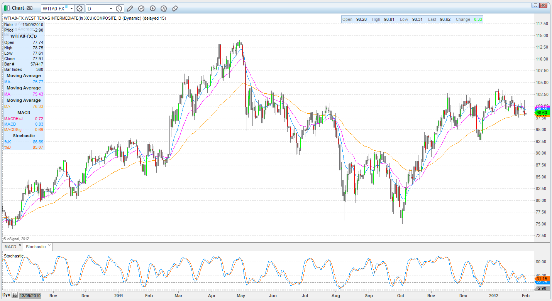The height and width of the screenshot is (301, 552).
Task: Click the -2.90 cursor value label on stochastic axis
Action: [542, 288]
